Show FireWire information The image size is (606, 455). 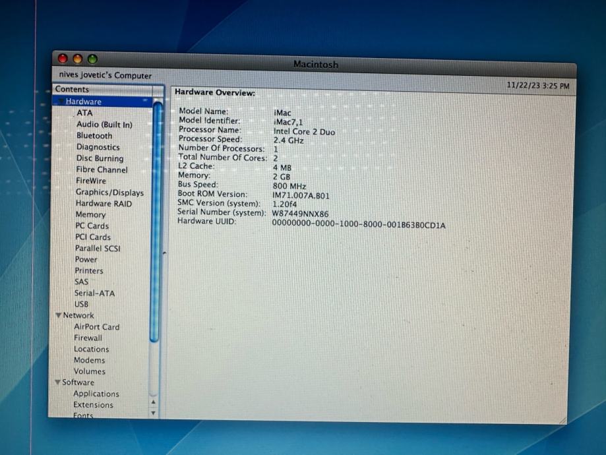click(91, 181)
